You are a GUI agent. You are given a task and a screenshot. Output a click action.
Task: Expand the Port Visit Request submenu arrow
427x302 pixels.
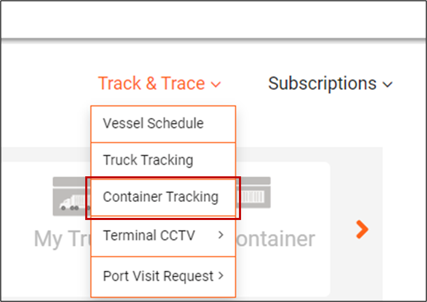pos(221,276)
